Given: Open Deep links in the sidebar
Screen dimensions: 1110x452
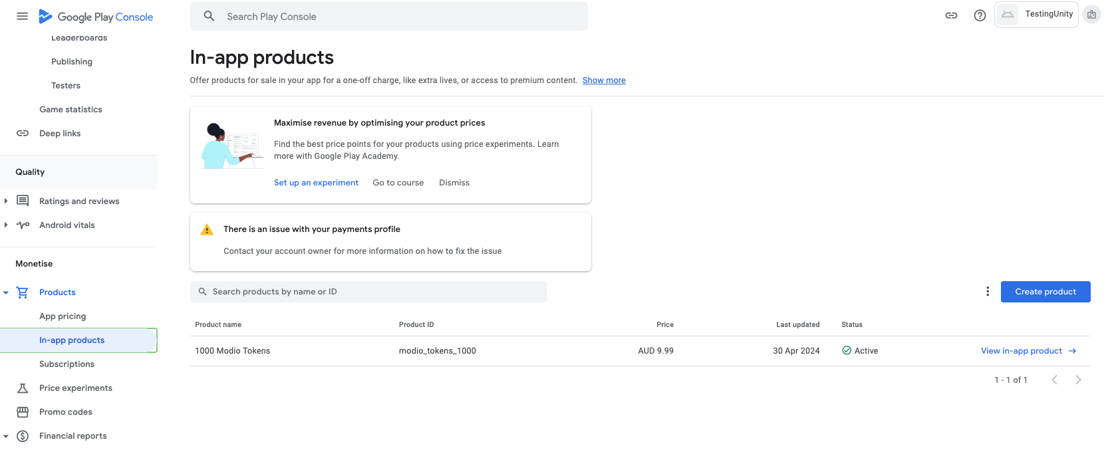Looking at the screenshot, I should pyautogui.click(x=60, y=133).
